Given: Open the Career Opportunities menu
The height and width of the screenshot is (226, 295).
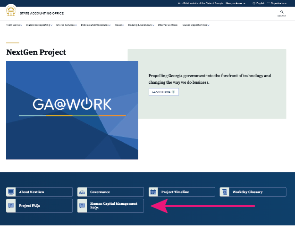Looking at the screenshot, I should pyautogui.click(x=196, y=25).
